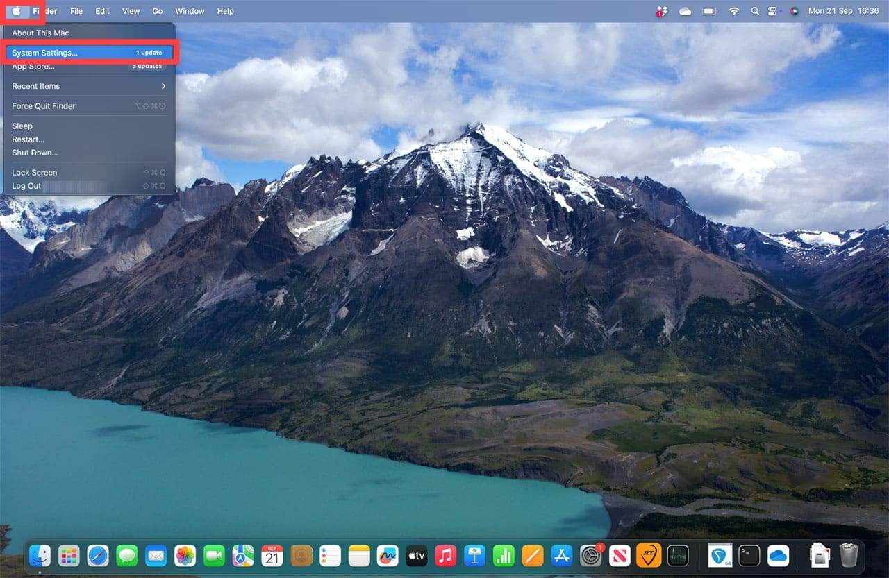Open the View menu

131,11
